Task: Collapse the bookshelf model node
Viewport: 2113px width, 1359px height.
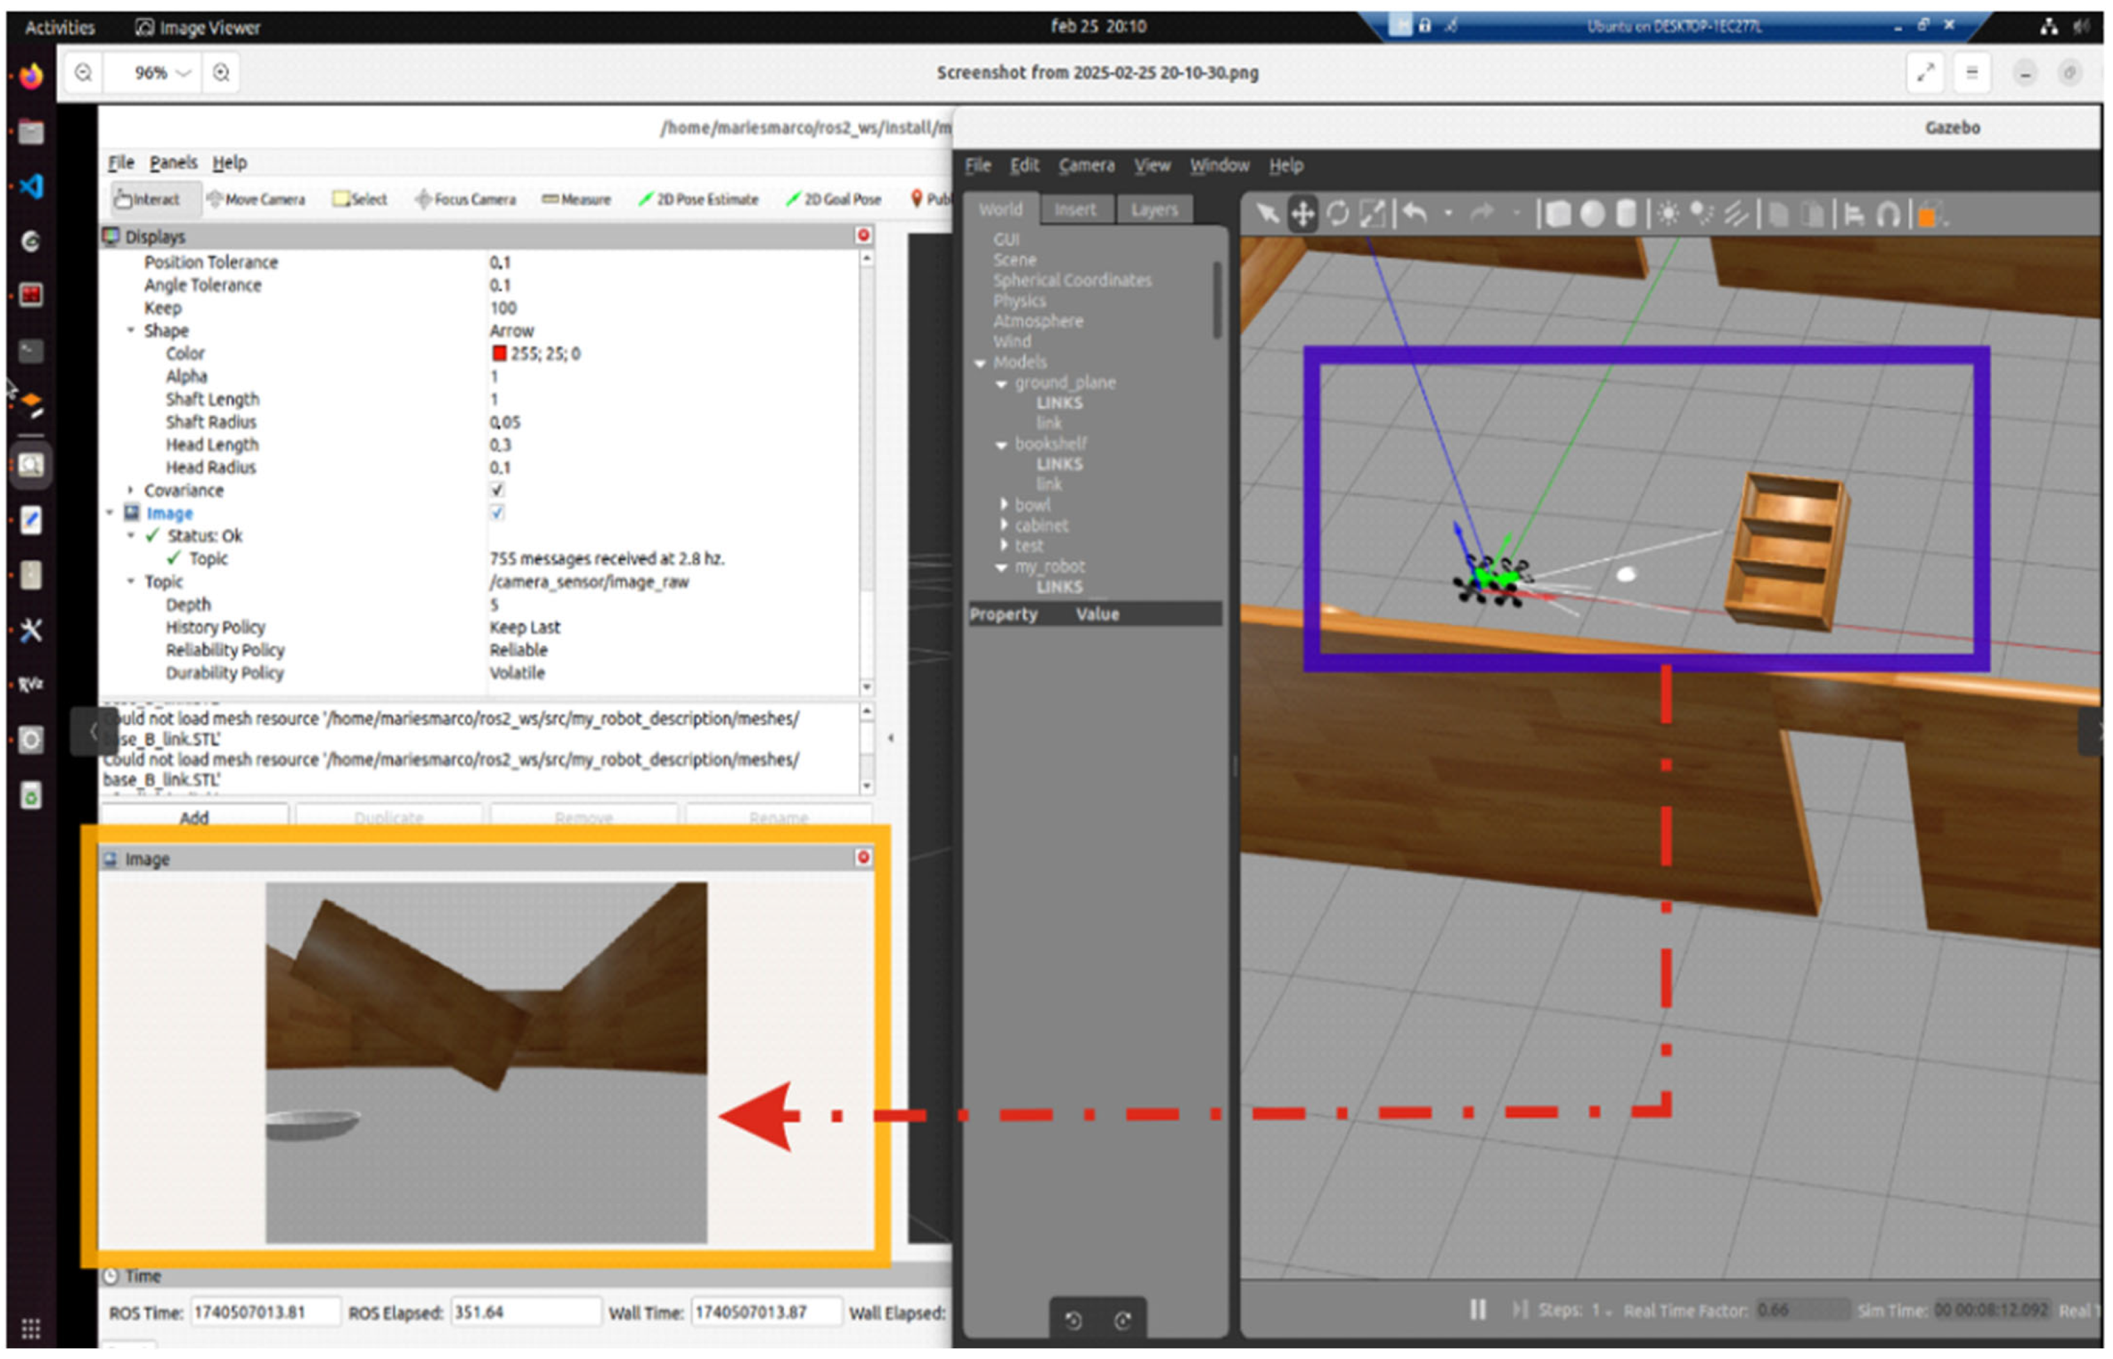Action: pyautogui.click(x=1001, y=445)
